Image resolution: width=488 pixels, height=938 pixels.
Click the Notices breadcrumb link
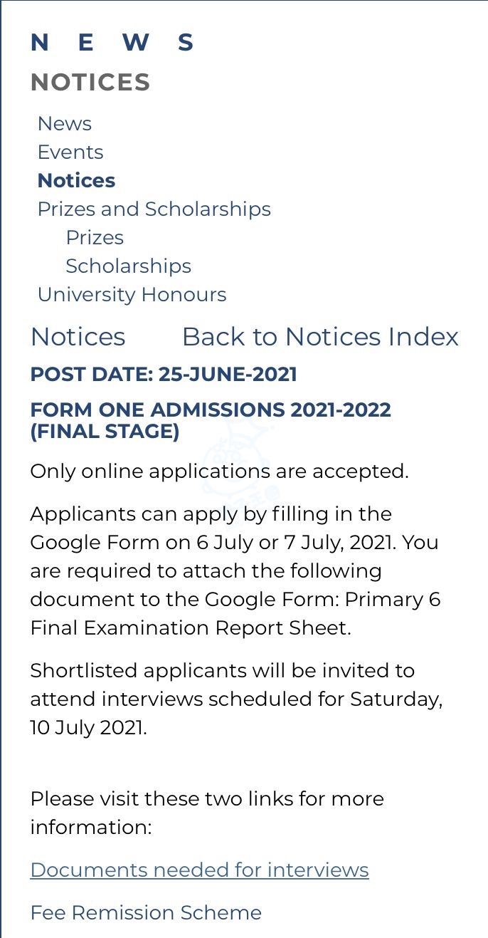pos(78,337)
